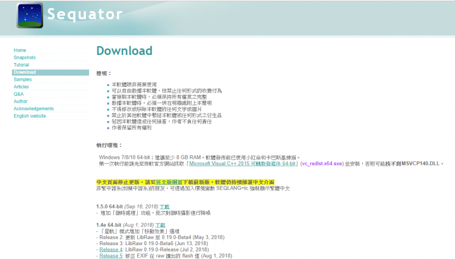Click the Sequator starry-night logo icon
Screen dimensions: 455x259
[x=30, y=16]
